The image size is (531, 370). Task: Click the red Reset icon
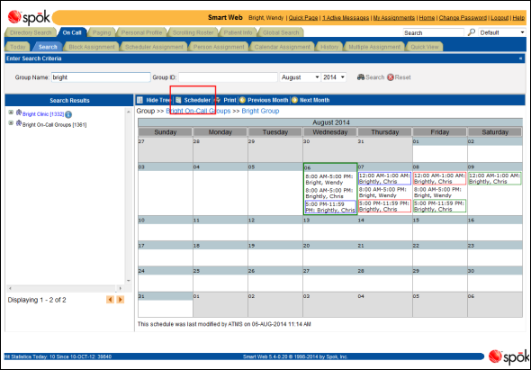point(391,77)
